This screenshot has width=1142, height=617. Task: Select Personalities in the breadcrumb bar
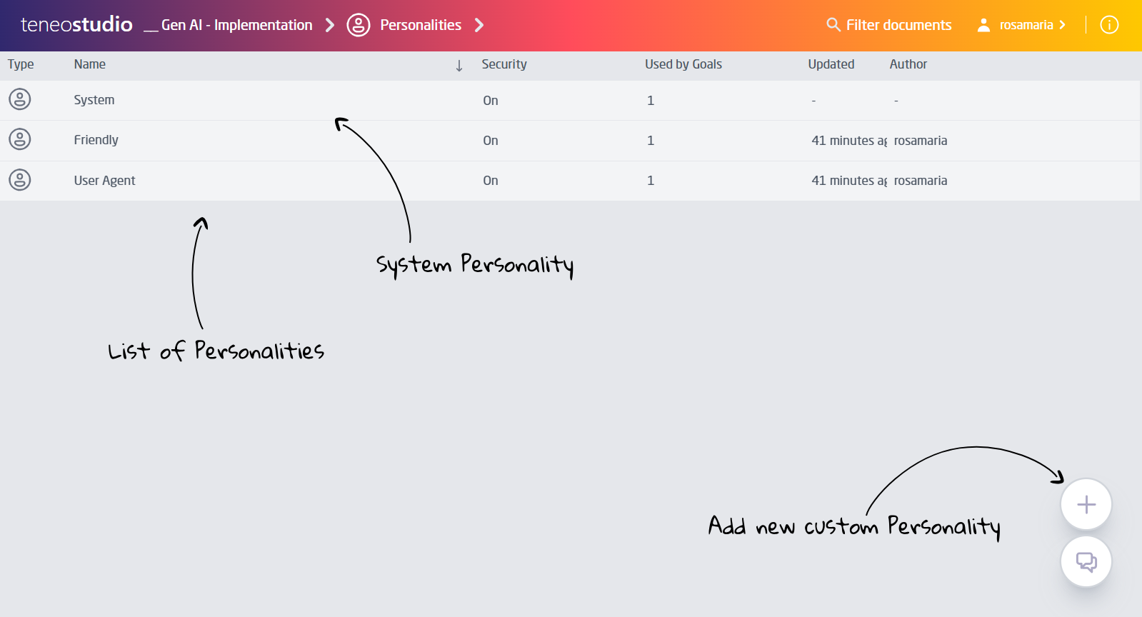tap(421, 24)
